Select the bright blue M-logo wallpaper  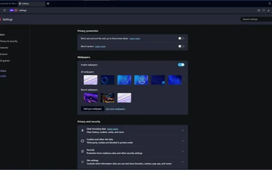(x=141, y=80)
